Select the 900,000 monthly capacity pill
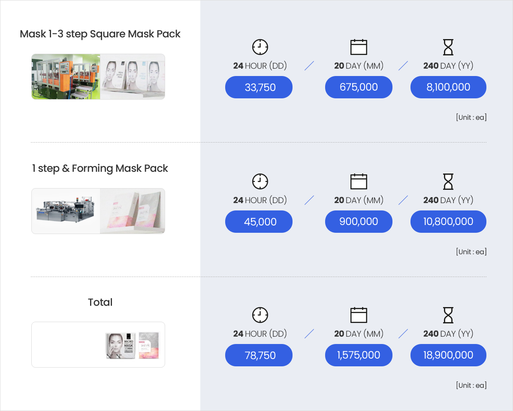Viewport: 513px width, 411px height. coord(359,222)
